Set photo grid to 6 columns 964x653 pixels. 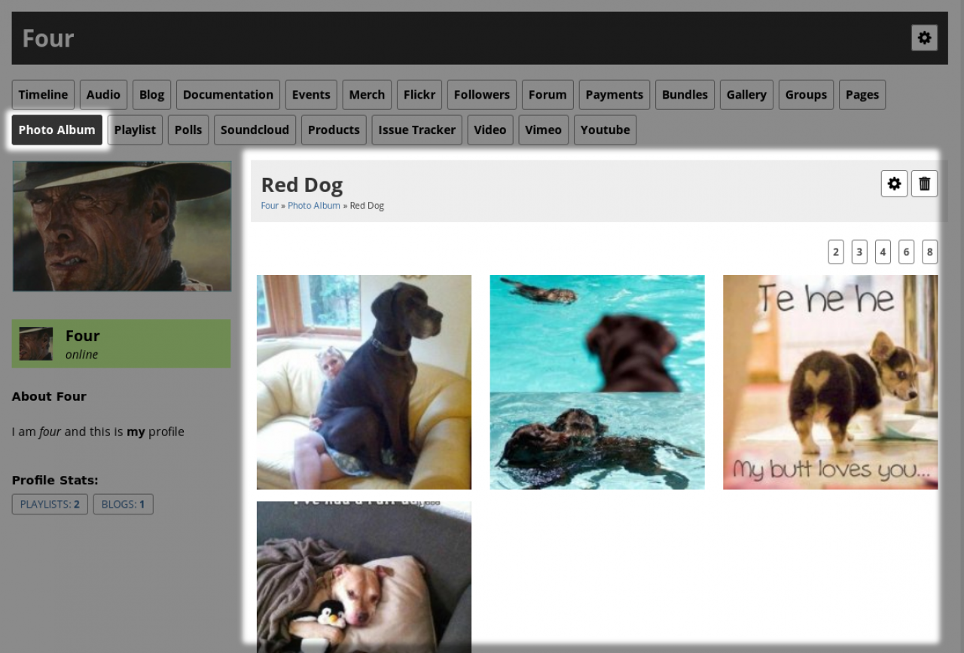click(x=906, y=252)
